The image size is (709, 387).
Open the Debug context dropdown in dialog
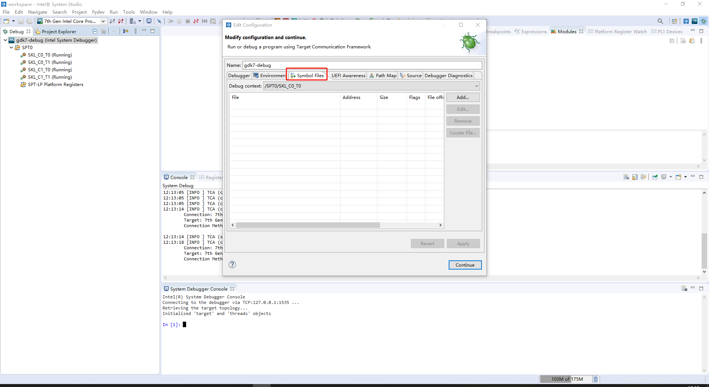pyautogui.click(x=477, y=86)
